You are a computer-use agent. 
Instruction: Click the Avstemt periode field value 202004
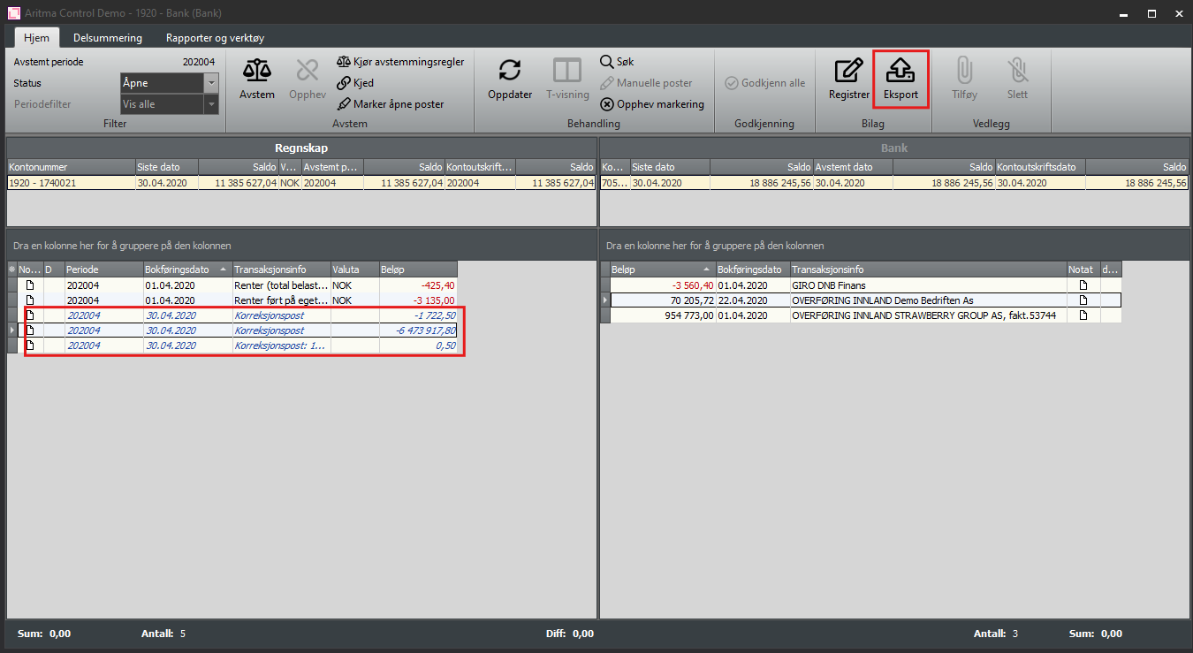coord(198,63)
